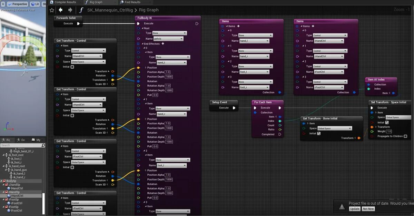Click the Rig Graph breadcrumb label
Screen dimensions: 414x216
[149, 10]
